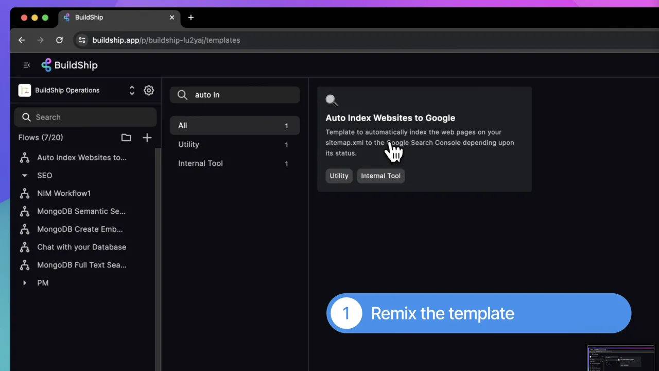Open project settings gear icon
The image size is (659, 371).
pyautogui.click(x=149, y=90)
